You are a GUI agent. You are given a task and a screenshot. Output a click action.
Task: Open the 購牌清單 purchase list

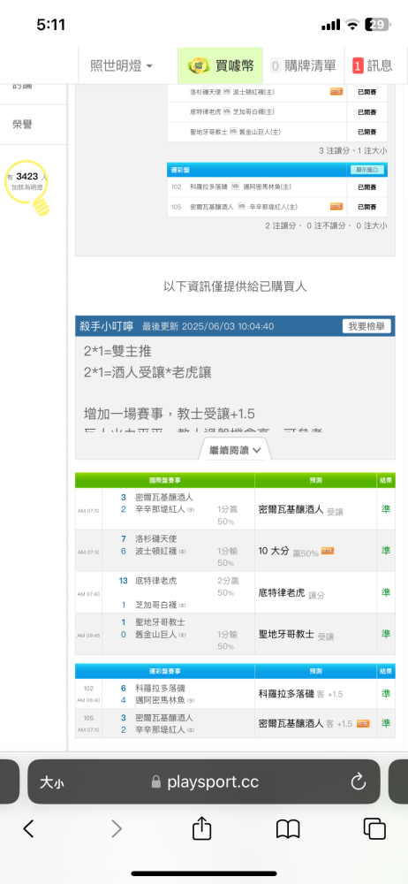coord(303,66)
